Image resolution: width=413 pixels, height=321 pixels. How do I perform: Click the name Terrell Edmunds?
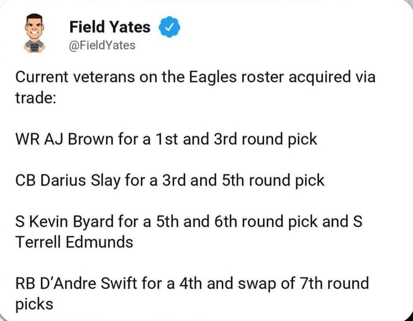74,242
